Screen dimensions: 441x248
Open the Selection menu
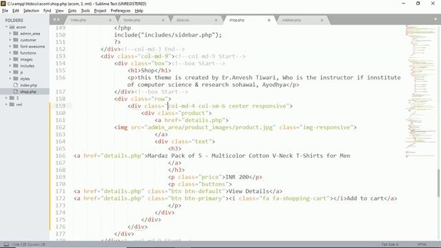[x=31, y=11]
